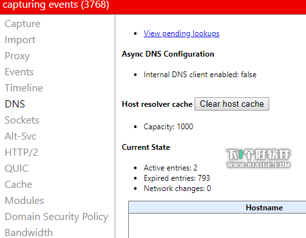This screenshot has height=238, width=306.
Task: Open the Sockets tab
Action: (x=22, y=120)
